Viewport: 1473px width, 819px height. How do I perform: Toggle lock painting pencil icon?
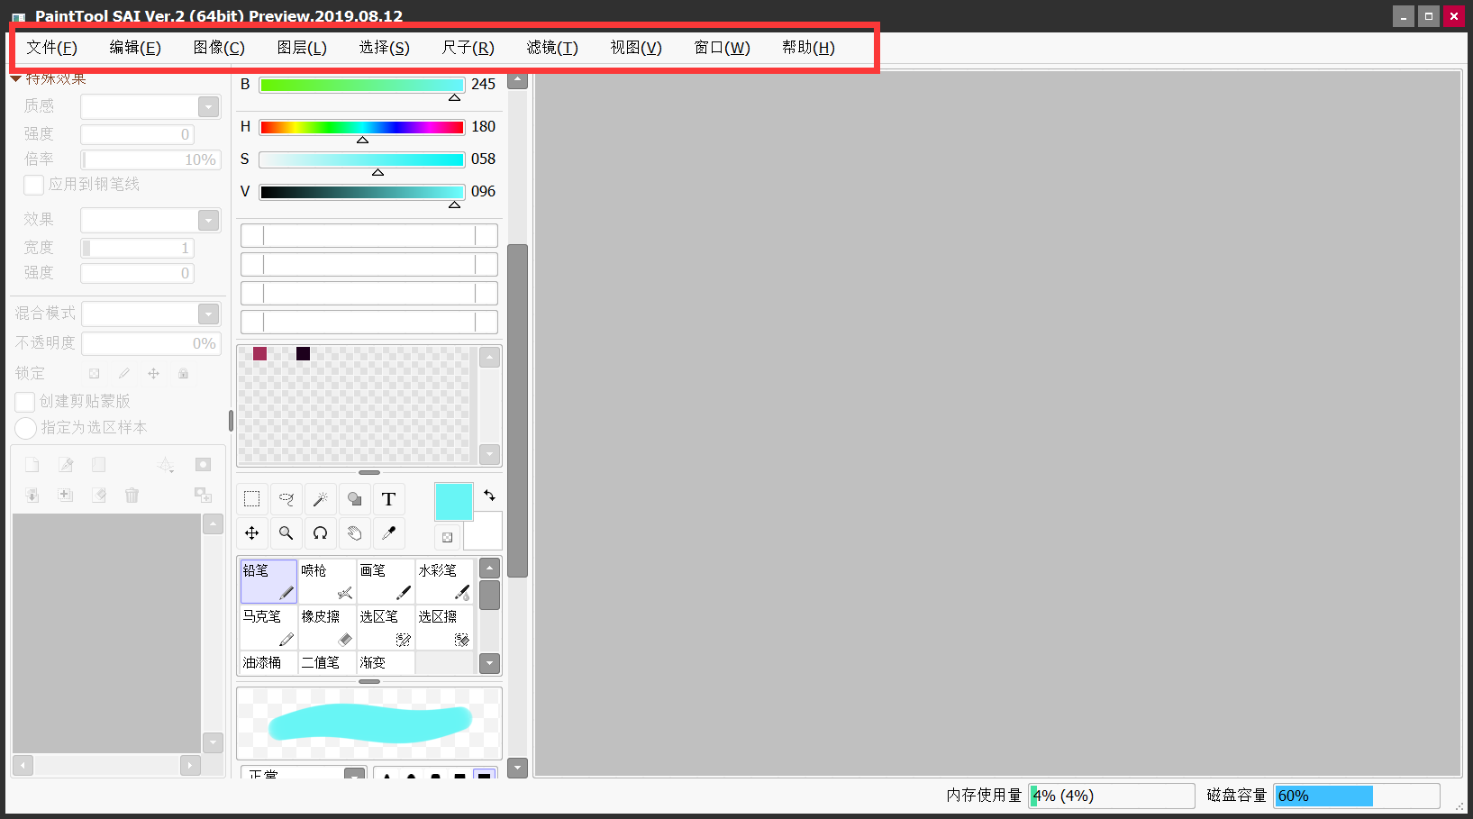point(124,373)
